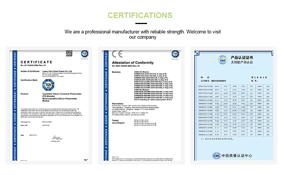Screen dimensions: 282x175
Task: Click the black divider line under the heading
Action: pos(141,24)
